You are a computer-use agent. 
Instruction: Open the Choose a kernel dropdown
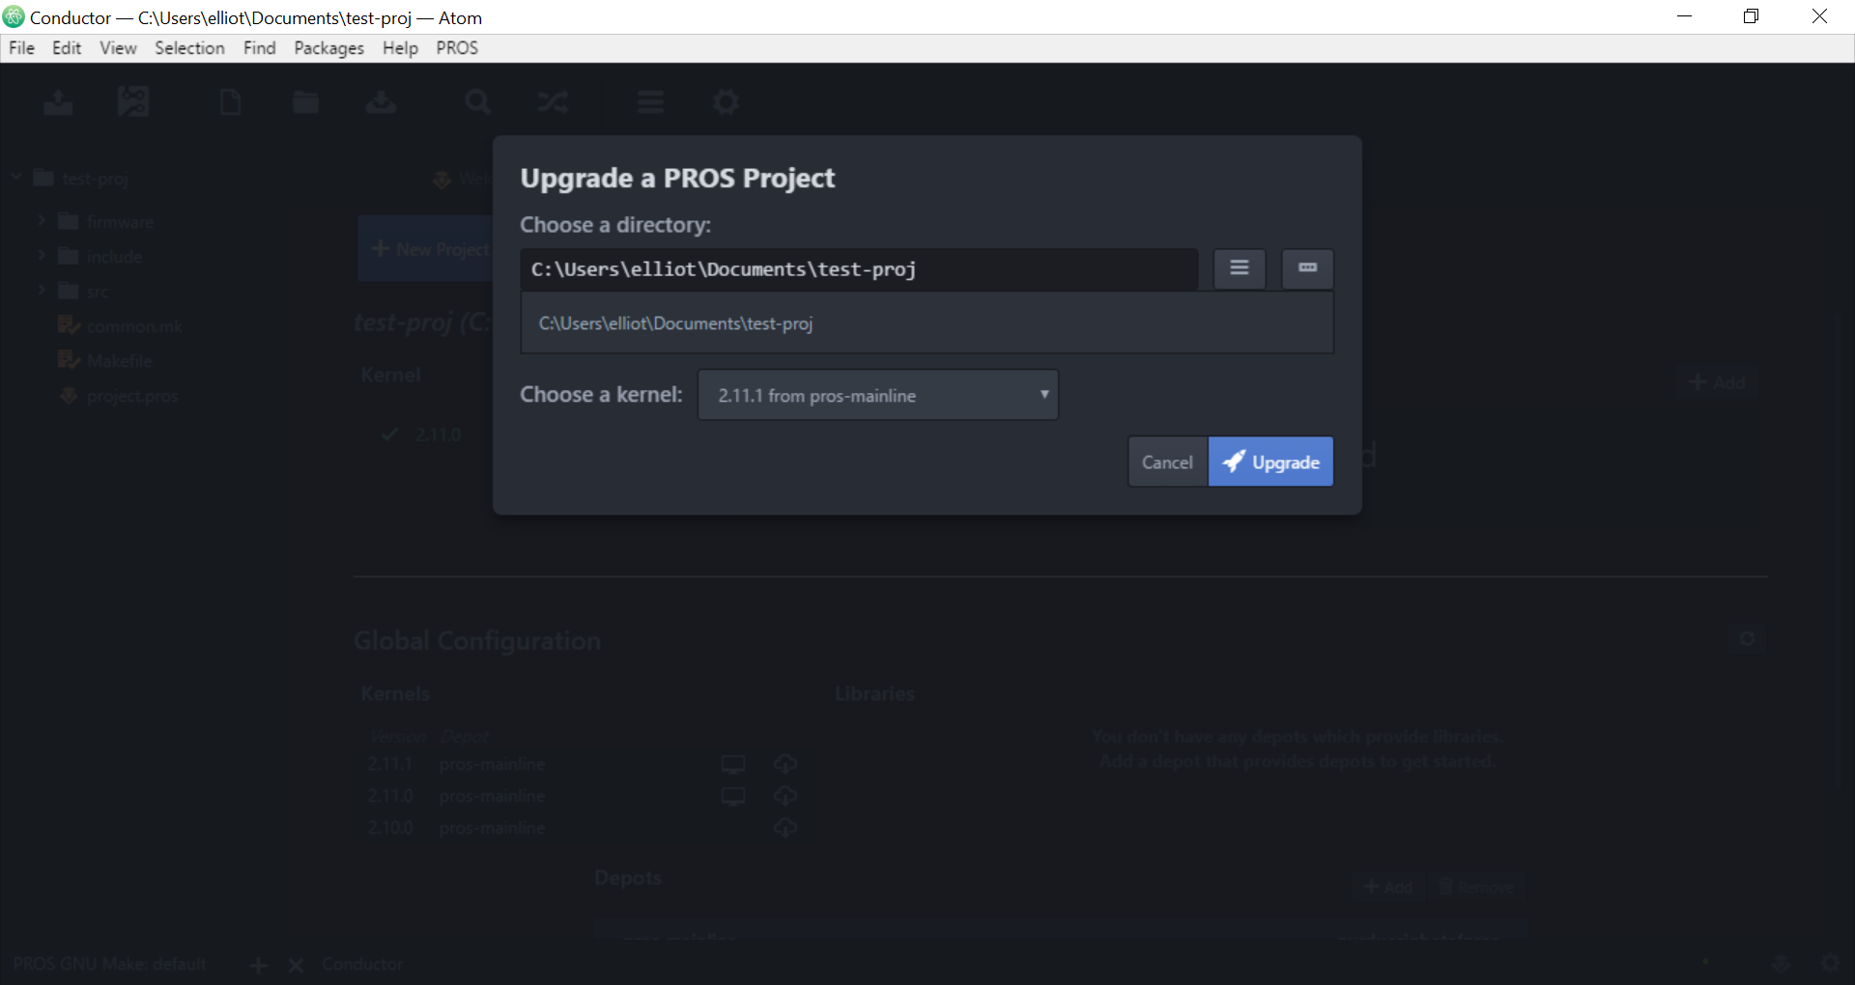click(878, 395)
